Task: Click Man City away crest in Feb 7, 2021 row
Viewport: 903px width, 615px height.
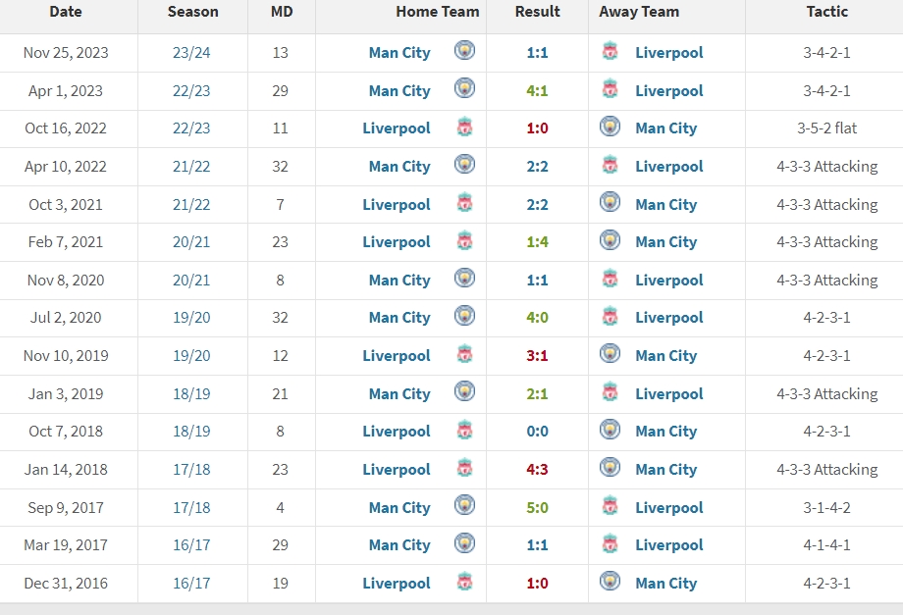Action: (x=610, y=241)
